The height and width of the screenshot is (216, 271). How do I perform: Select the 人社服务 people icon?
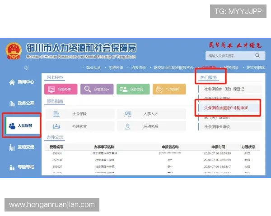click(12, 126)
